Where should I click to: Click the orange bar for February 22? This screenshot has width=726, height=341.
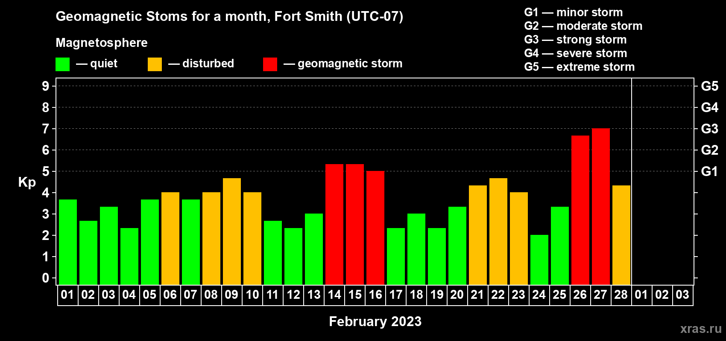498,231
